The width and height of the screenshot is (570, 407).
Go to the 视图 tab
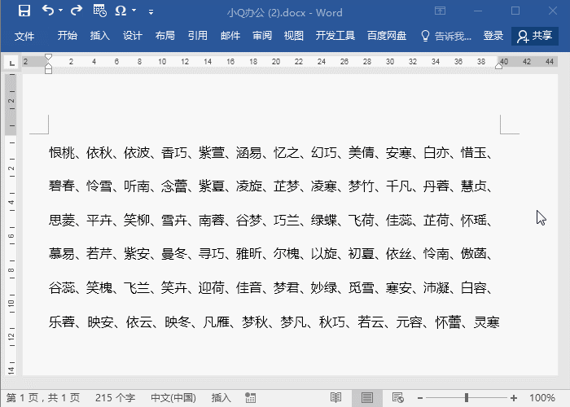coord(294,35)
